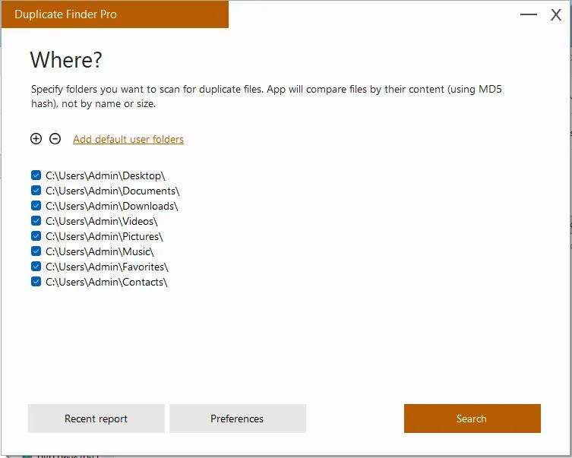Disable the Videos folder checkbox
This screenshot has height=458, width=572.
(x=36, y=221)
